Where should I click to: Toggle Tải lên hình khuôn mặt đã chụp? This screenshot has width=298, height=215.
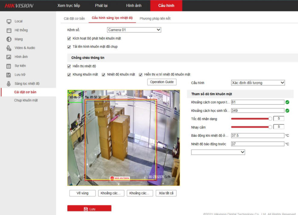[69, 47]
